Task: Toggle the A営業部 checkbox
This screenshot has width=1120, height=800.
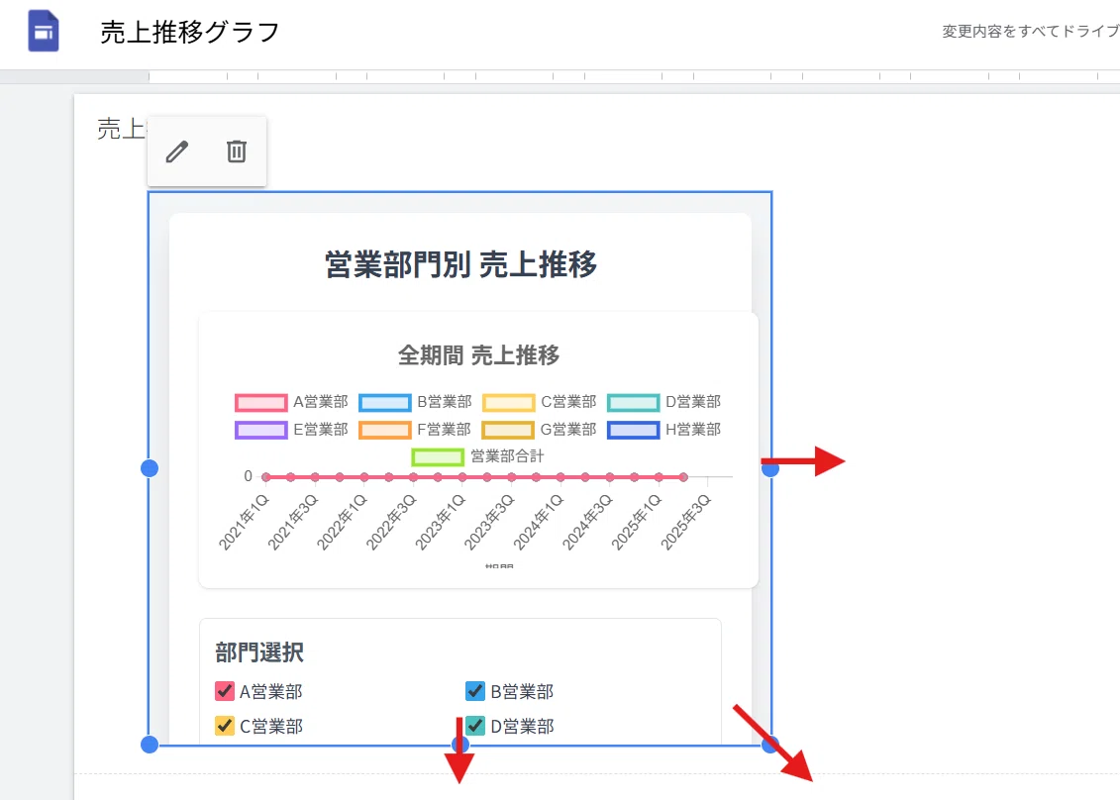Action: pos(224,691)
